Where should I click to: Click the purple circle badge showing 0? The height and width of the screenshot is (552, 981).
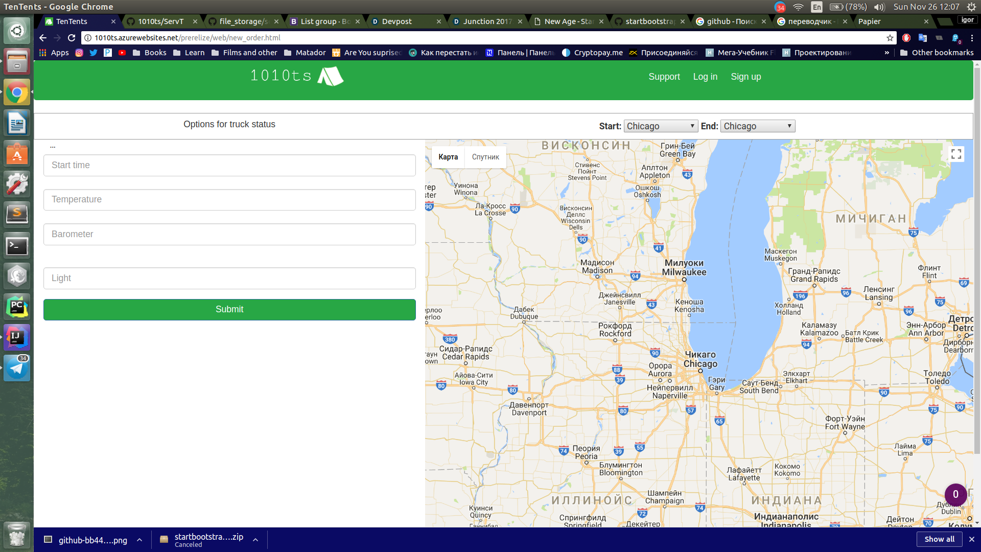[955, 494]
